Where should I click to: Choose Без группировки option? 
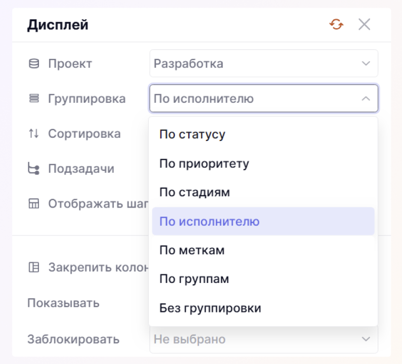tap(210, 308)
